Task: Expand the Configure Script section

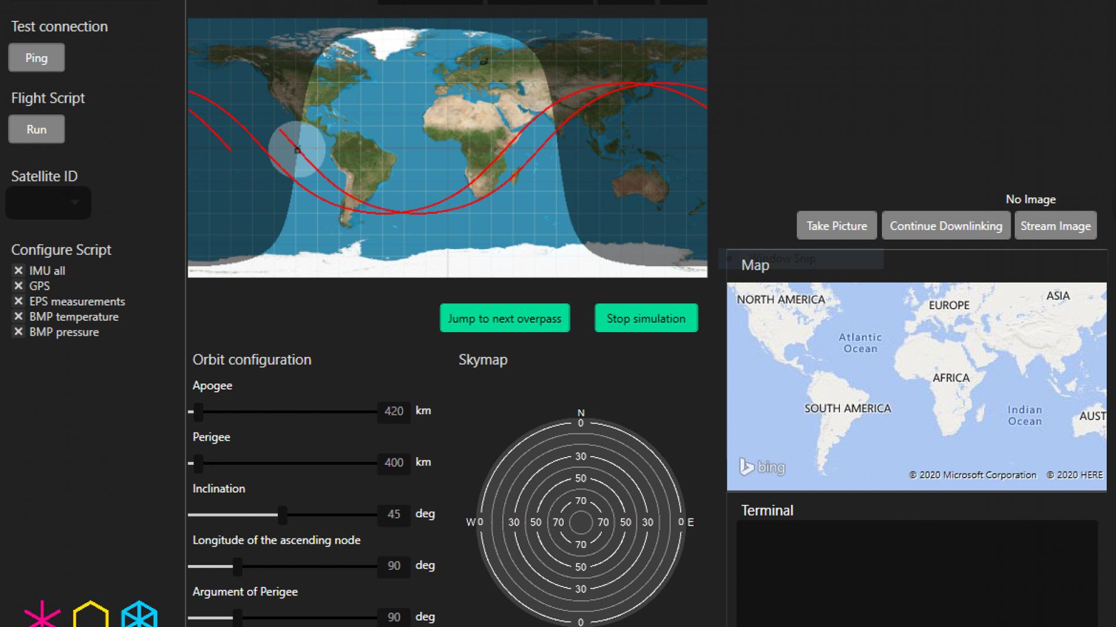Action: pos(61,249)
